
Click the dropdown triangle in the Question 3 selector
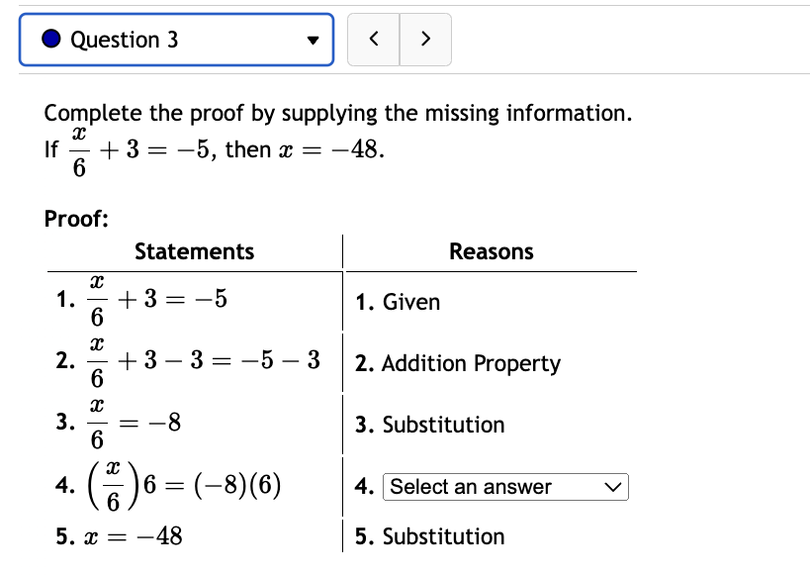(x=312, y=40)
